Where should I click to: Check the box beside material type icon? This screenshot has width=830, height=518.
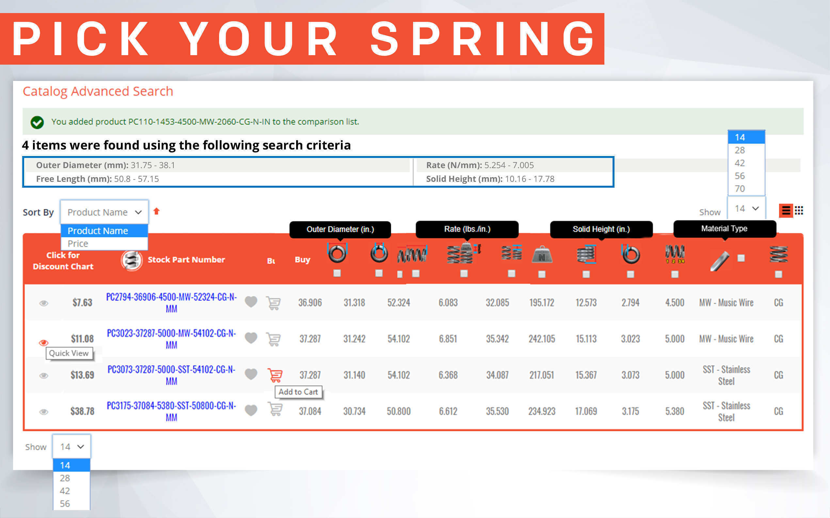point(741,258)
